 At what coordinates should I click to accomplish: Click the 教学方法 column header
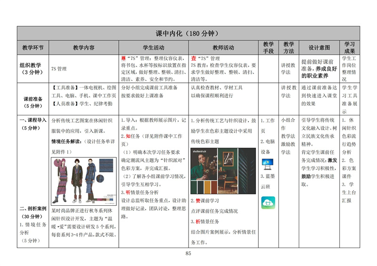click(288, 48)
